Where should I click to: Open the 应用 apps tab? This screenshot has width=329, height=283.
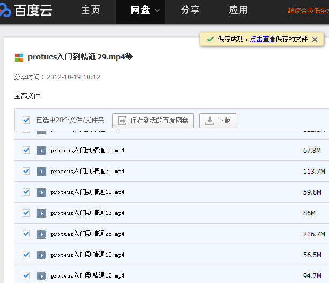pyautogui.click(x=238, y=10)
